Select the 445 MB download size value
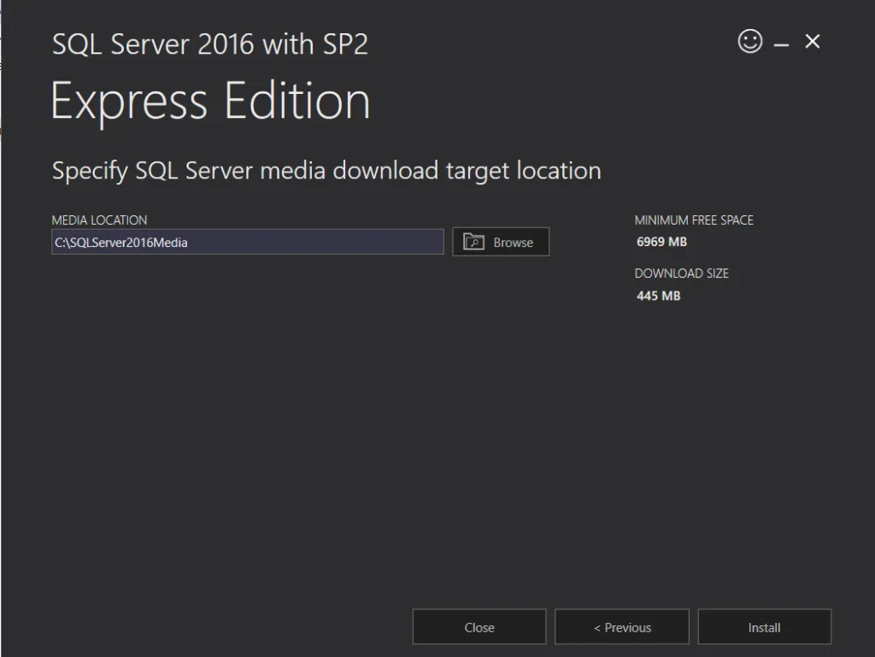The height and width of the screenshot is (657, 875). coord(658,296)
